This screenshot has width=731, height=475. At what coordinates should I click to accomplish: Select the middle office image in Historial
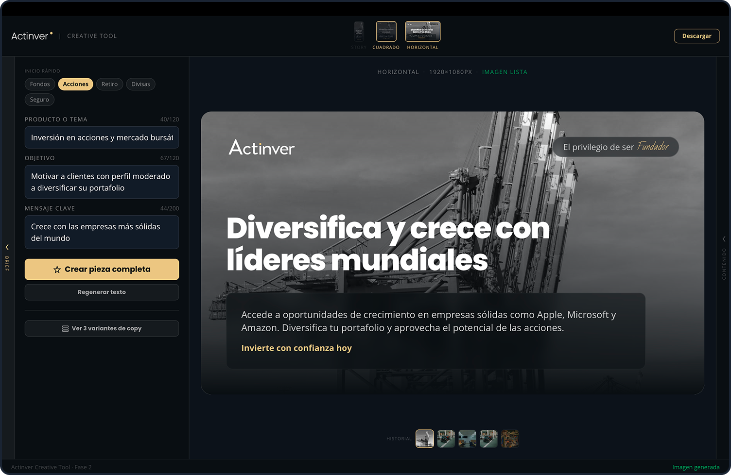pos(467,439)
